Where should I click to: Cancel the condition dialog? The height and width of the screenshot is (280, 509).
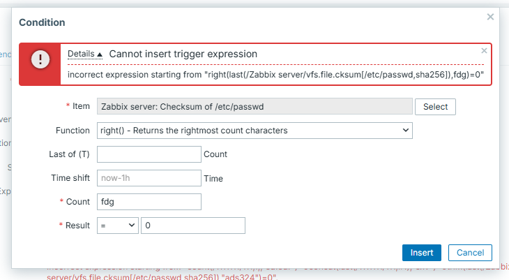coord(470,253)
